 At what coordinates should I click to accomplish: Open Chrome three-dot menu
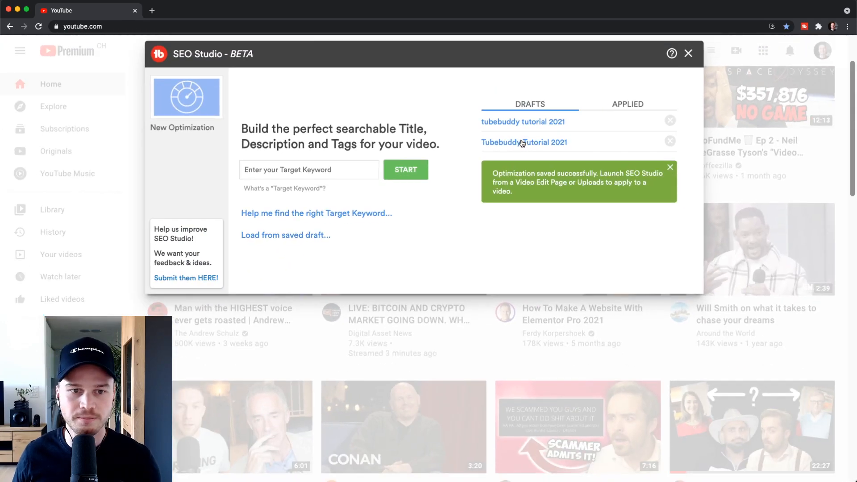847,26
